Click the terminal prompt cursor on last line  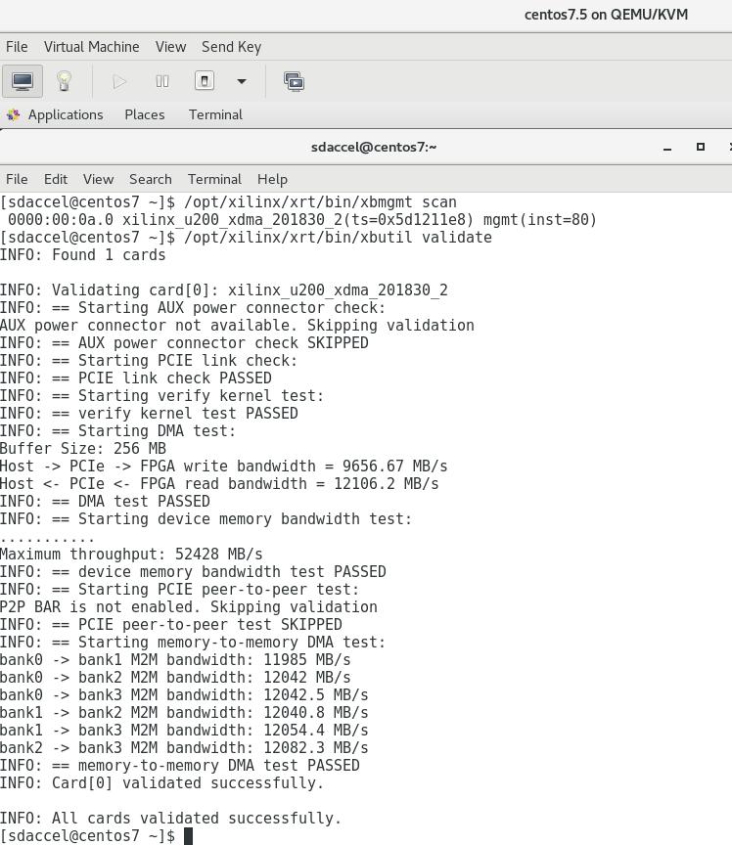tap(189, 836)
